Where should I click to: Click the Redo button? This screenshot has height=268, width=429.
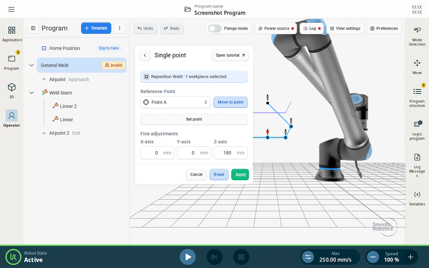(172, 28)
